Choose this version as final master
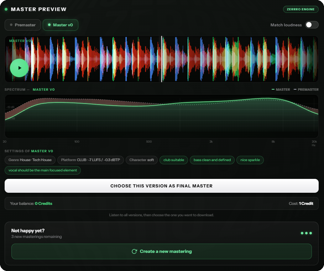The image size is (324, 271). pyautogui.click(x=162, y=186)
